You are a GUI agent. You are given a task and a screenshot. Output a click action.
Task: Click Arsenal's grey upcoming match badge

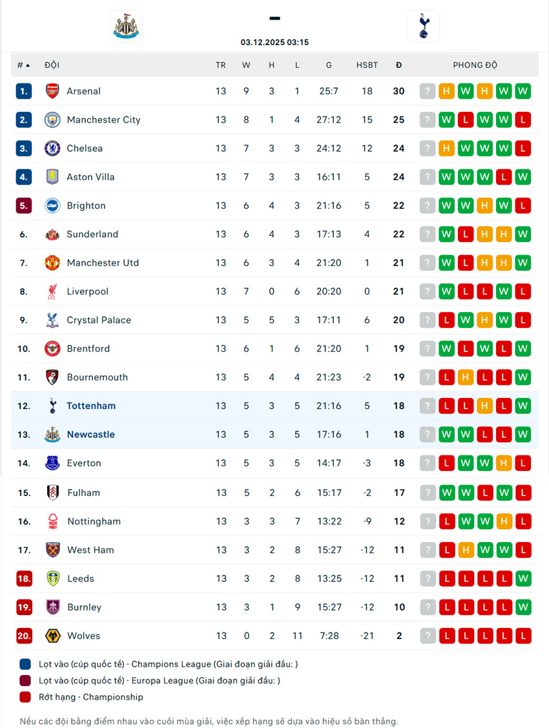pos(427,91)
